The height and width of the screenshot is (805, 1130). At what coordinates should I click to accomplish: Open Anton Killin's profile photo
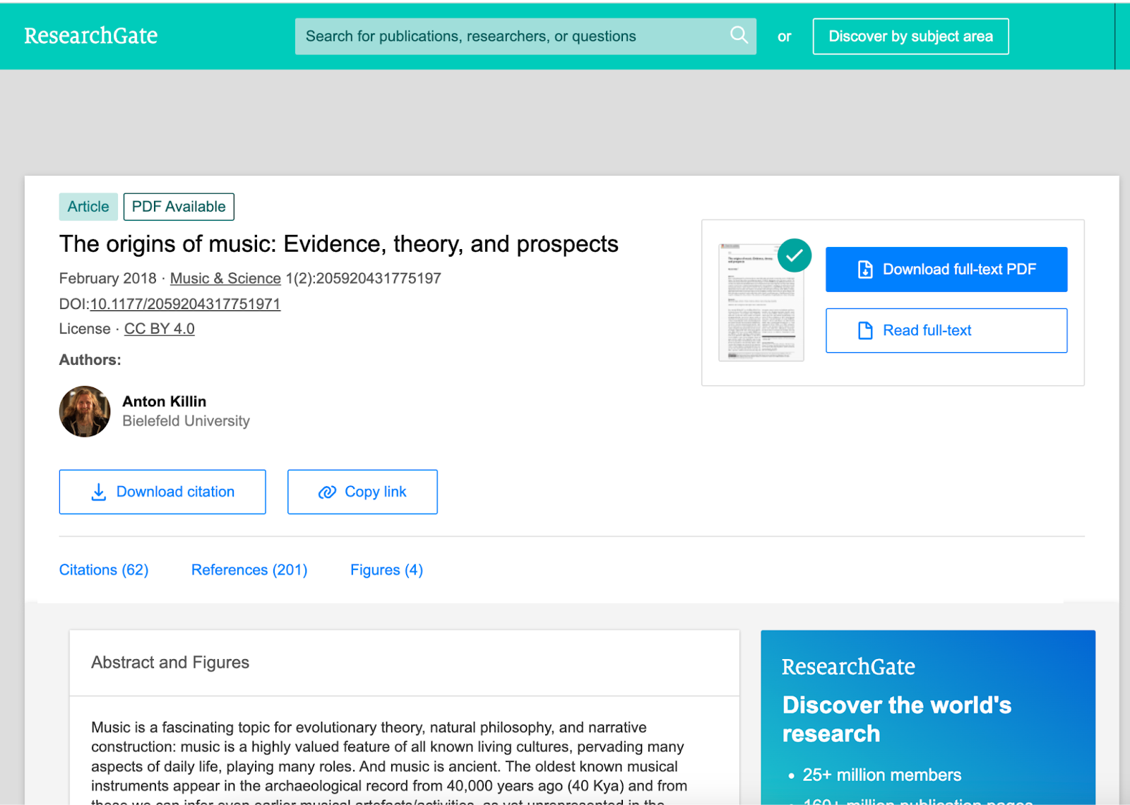(x=85, y=411)
